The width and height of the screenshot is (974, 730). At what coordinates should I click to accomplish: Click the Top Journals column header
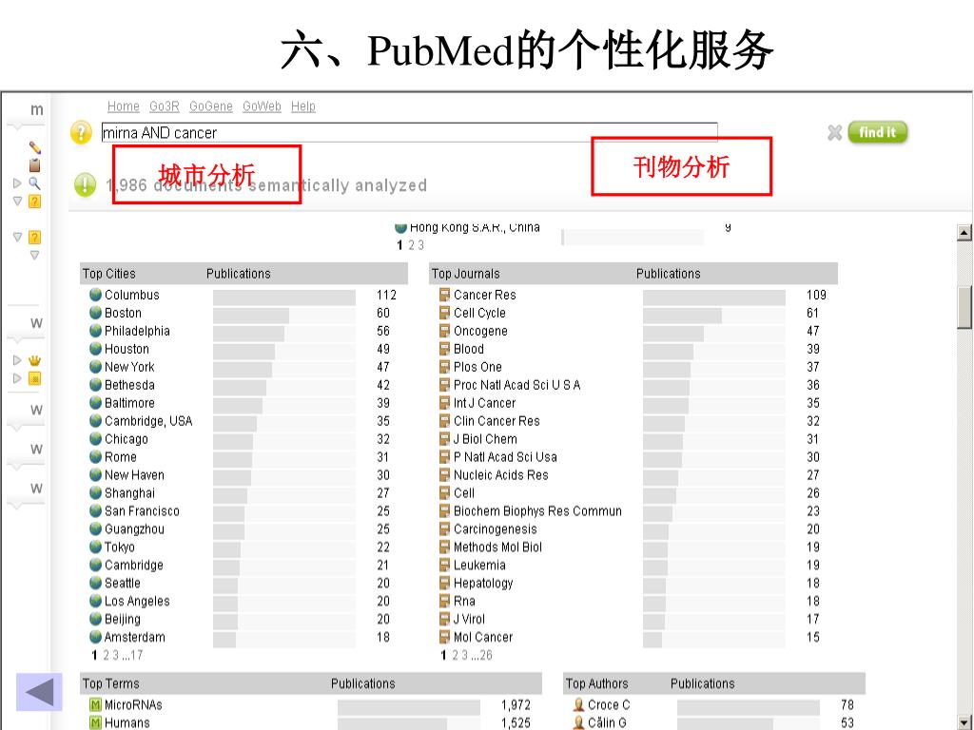pos(465,274)
